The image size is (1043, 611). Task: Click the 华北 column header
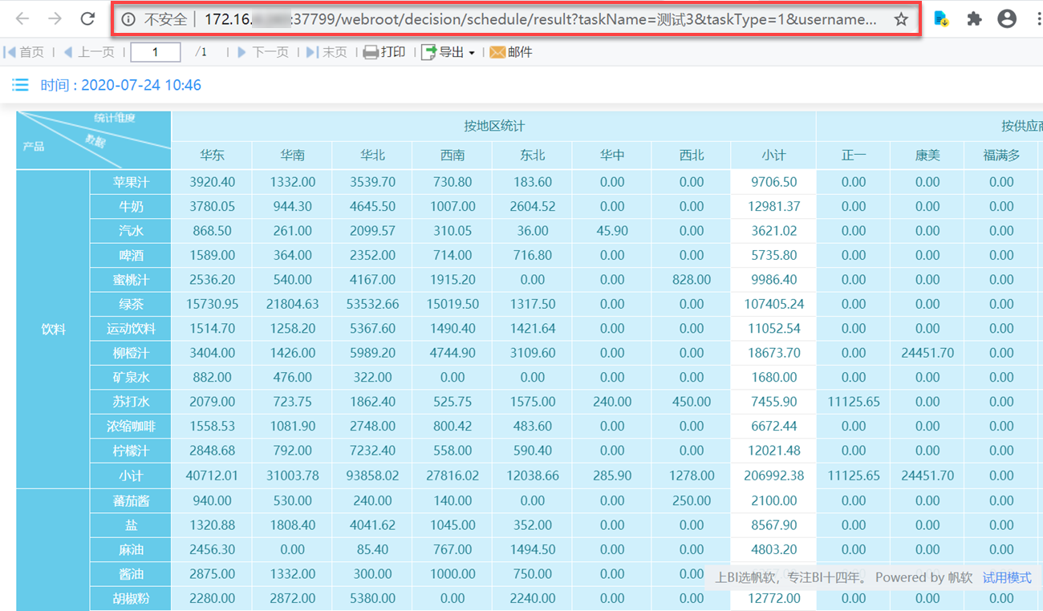pyautogui.click(x=372, y=155)
